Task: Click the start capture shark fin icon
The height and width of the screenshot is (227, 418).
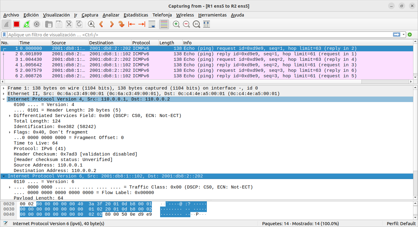Action: (7, 24)
